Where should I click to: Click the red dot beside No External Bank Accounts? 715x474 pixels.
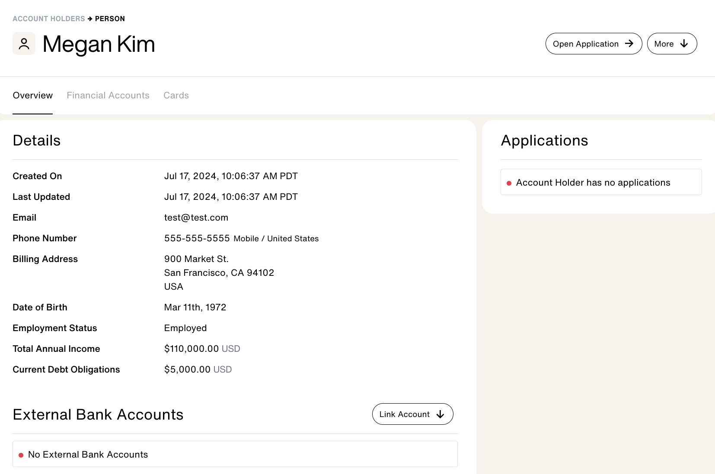pyautogui.click(x=21, y=455)
